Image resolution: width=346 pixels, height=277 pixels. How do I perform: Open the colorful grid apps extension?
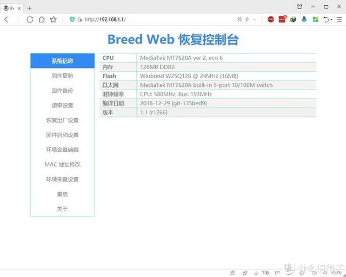coord(316,19)
